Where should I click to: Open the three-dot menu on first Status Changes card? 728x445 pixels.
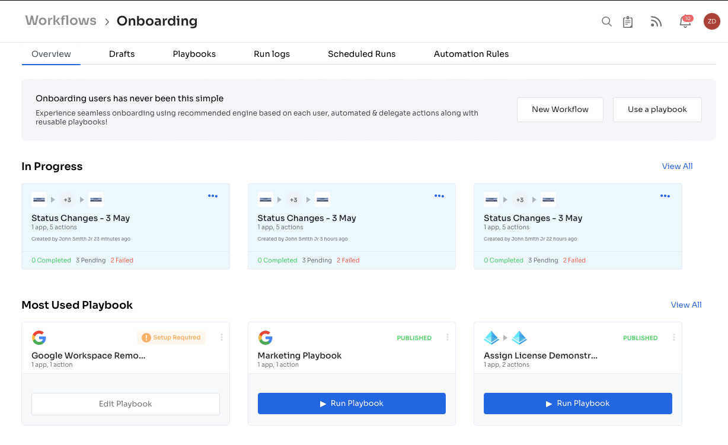(x=213, y=196)
